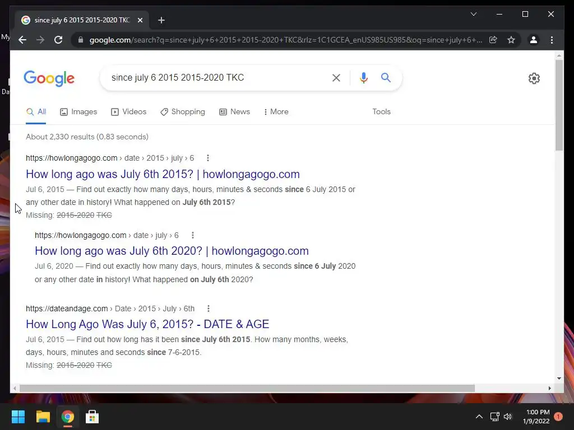The image size is (574, 430).
Task: Open the Chrome profile menu
Action: pyautogui.click(x=534, y=40)
